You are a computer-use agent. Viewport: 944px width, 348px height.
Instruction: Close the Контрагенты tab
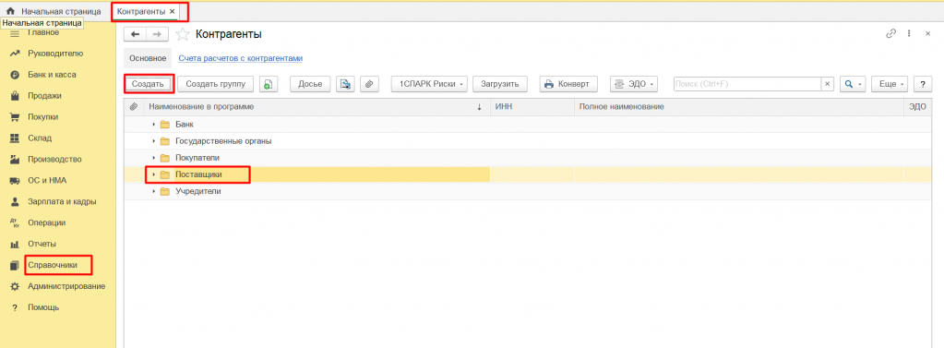(x=173, y=11)
